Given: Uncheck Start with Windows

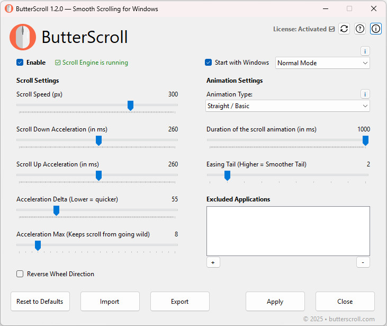Looking at the screenshot, I should 209,63.
